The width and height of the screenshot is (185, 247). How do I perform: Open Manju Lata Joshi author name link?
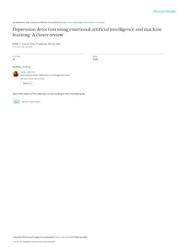(x=28, y=72)
